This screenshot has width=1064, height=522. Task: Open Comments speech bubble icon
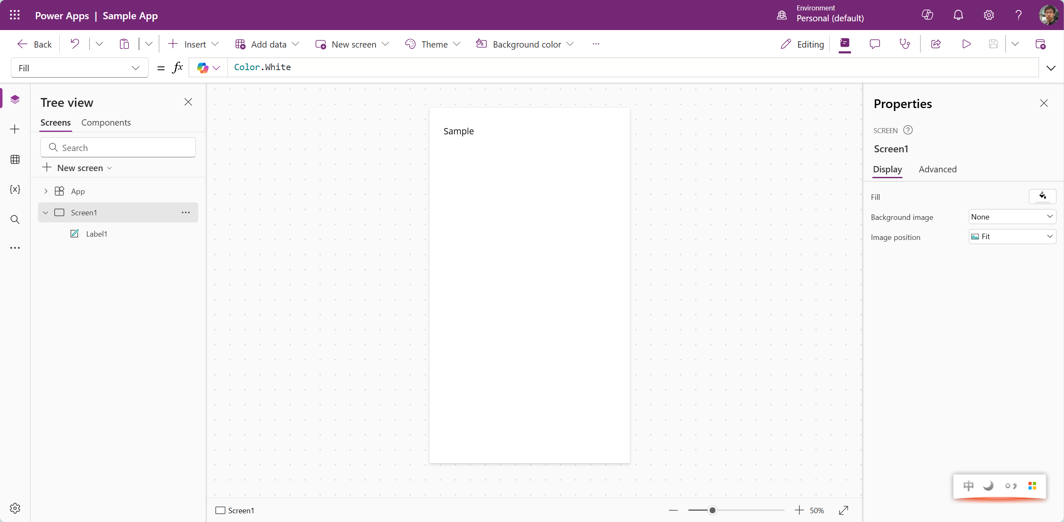pos(874,44)
